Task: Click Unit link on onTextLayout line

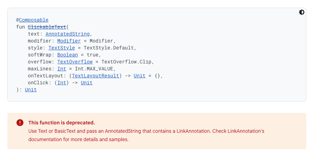Action: 140,76
